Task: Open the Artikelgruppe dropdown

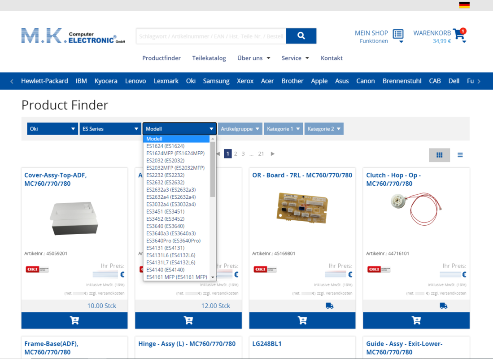Action: (240, 129)
